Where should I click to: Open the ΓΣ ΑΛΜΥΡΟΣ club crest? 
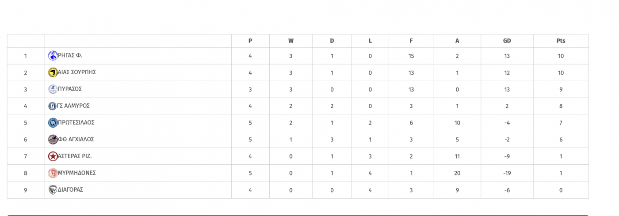tap(53, 106)
